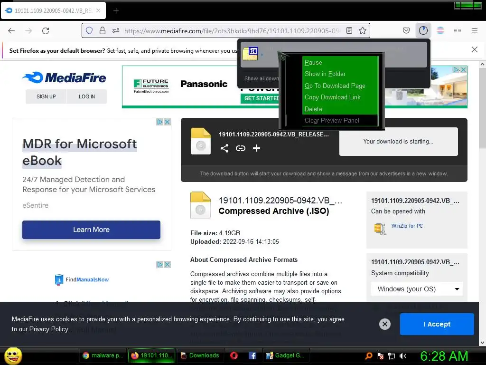The height and width of the screenshot is (365, 486).
Task: Select Clear Preview Panel entry
Action: pyautogui.click(x=340, y=120)
